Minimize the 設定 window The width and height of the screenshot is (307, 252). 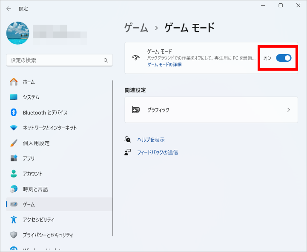263,6
